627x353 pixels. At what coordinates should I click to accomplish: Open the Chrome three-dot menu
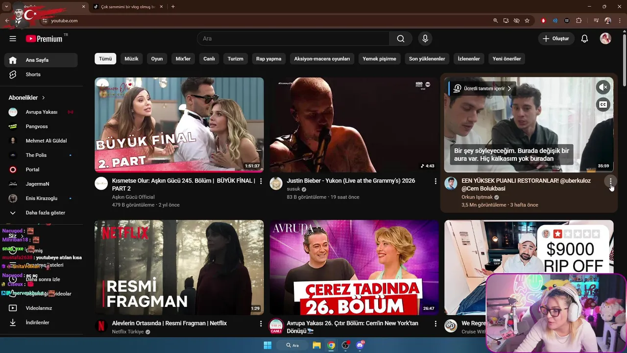click(620, 21)
